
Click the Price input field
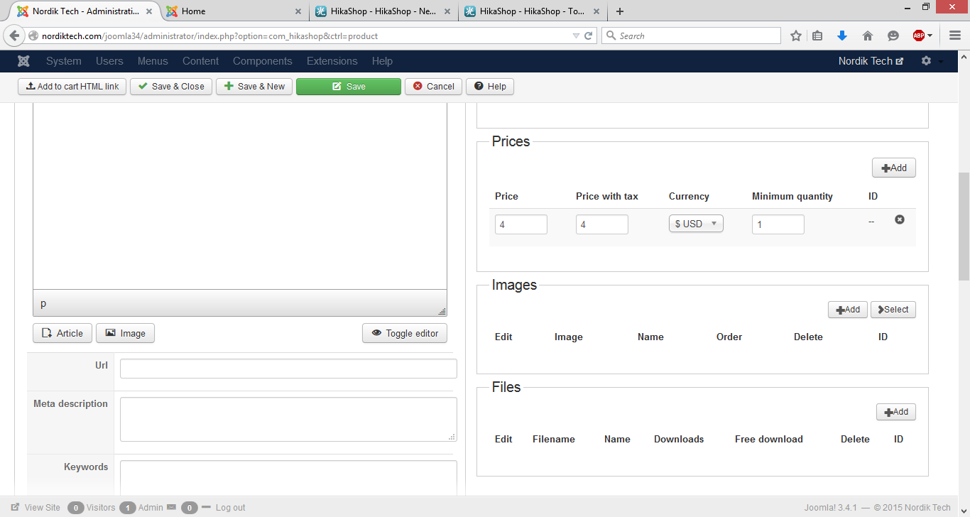(521, 224)
